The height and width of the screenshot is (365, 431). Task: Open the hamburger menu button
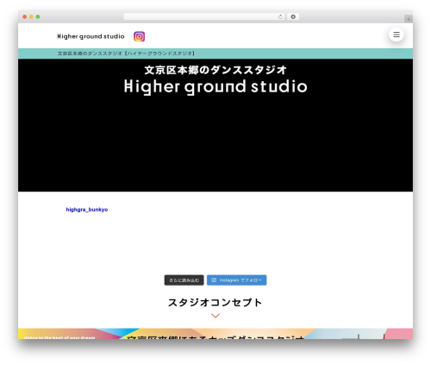pyautogui.click(x=397, y=35)
